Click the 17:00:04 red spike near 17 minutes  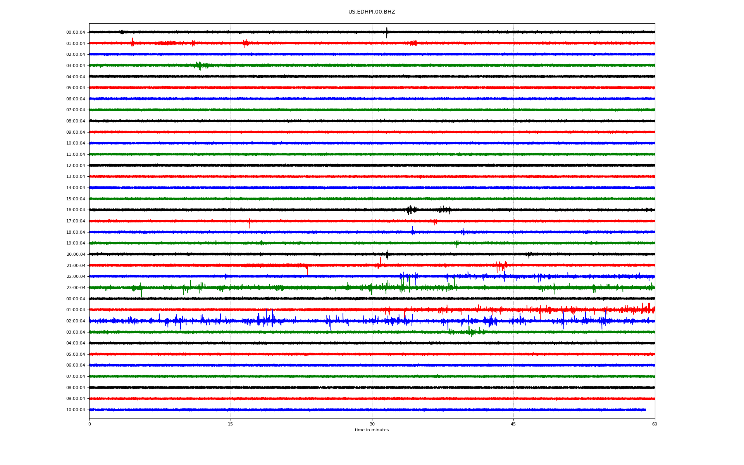249,224
